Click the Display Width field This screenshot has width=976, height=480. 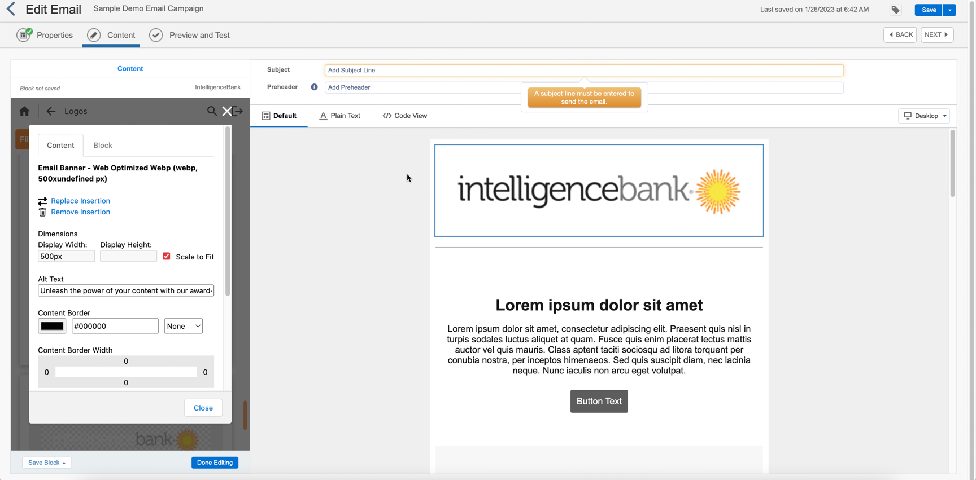(x=66, y=256)
